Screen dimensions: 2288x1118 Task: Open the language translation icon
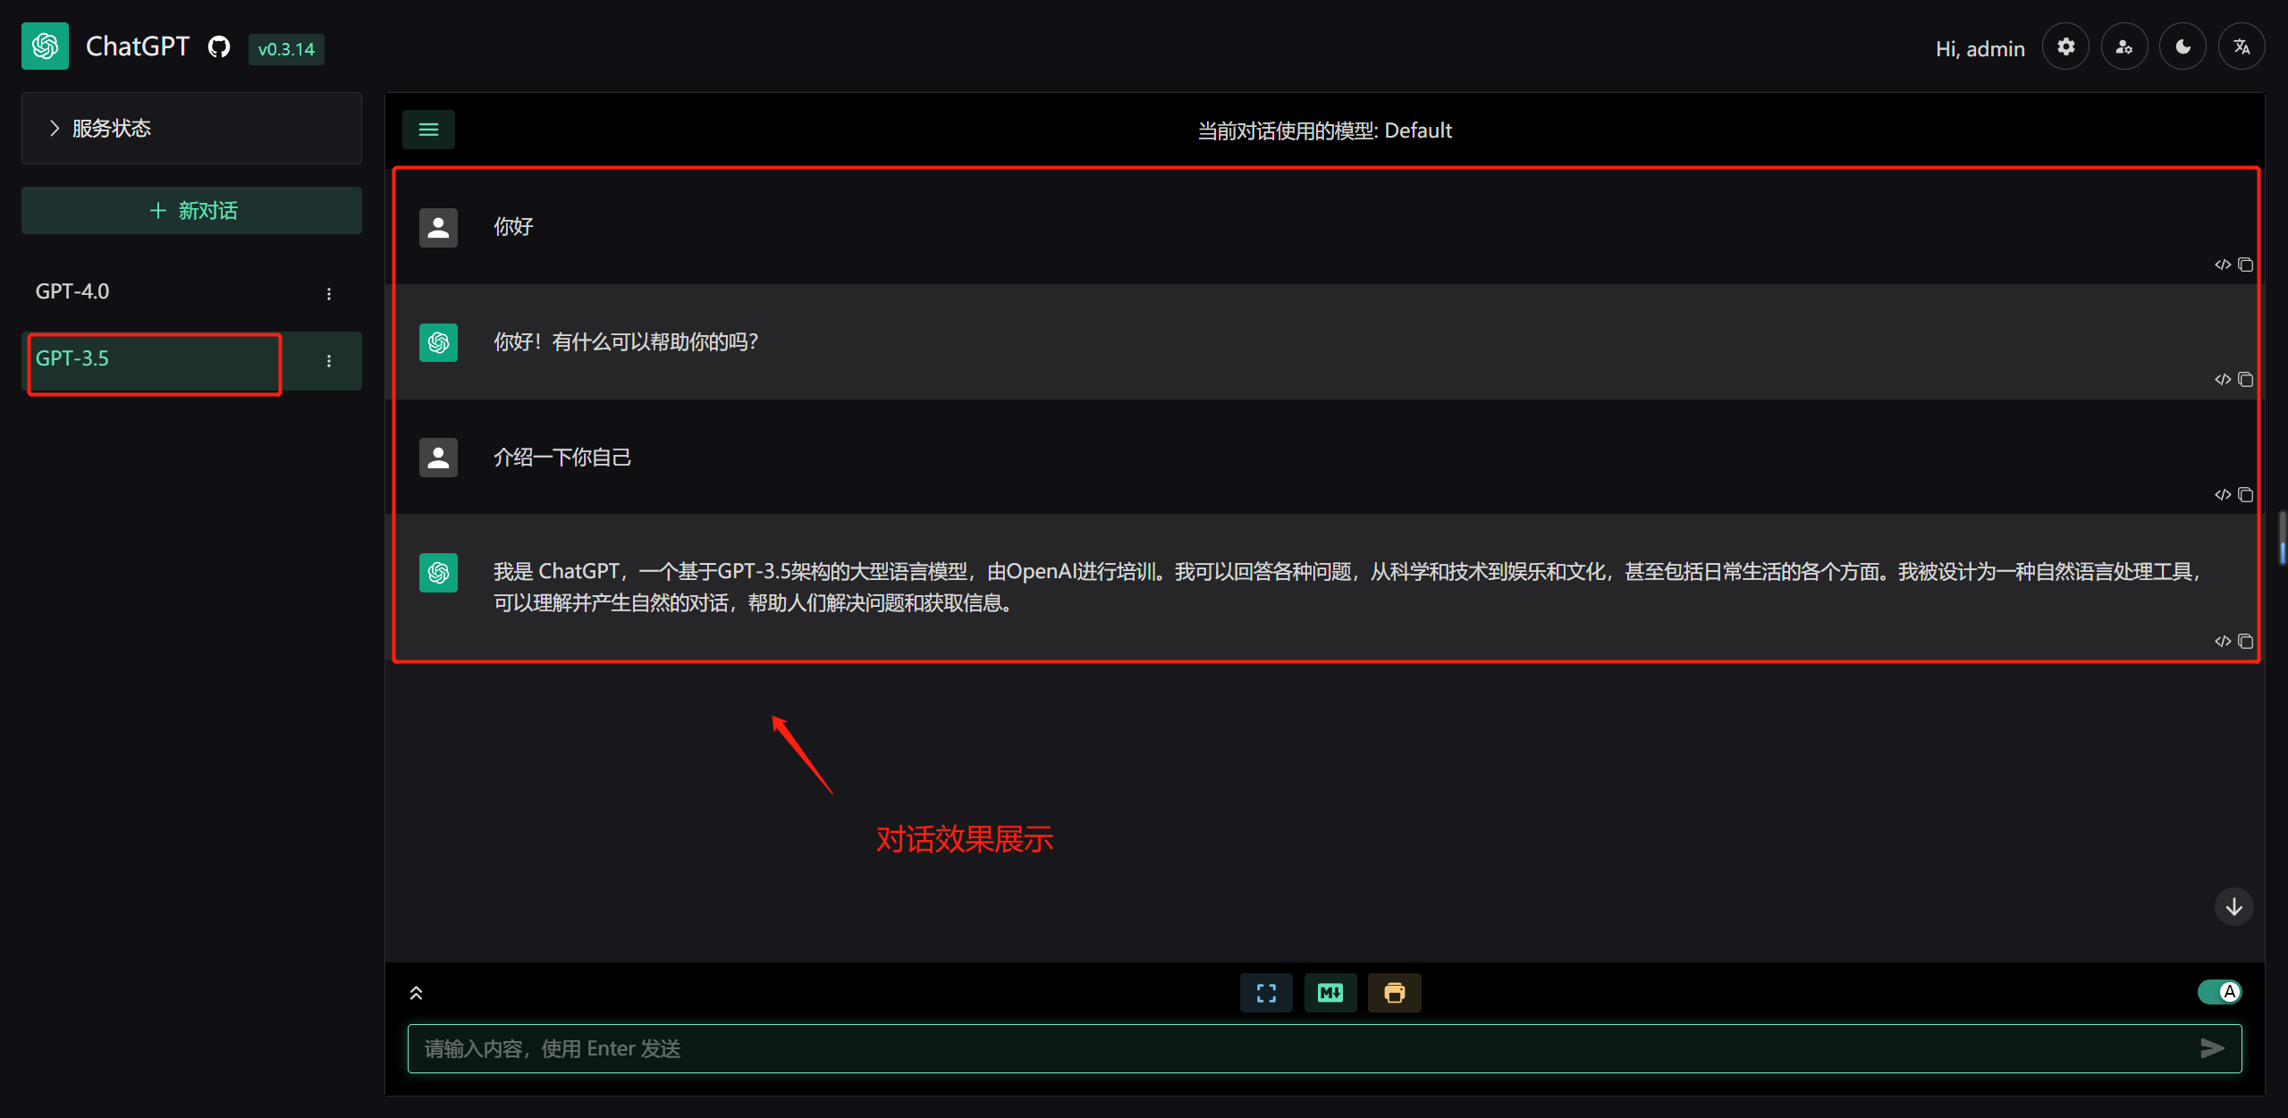pyautogui.click(x=2242, y=46)
